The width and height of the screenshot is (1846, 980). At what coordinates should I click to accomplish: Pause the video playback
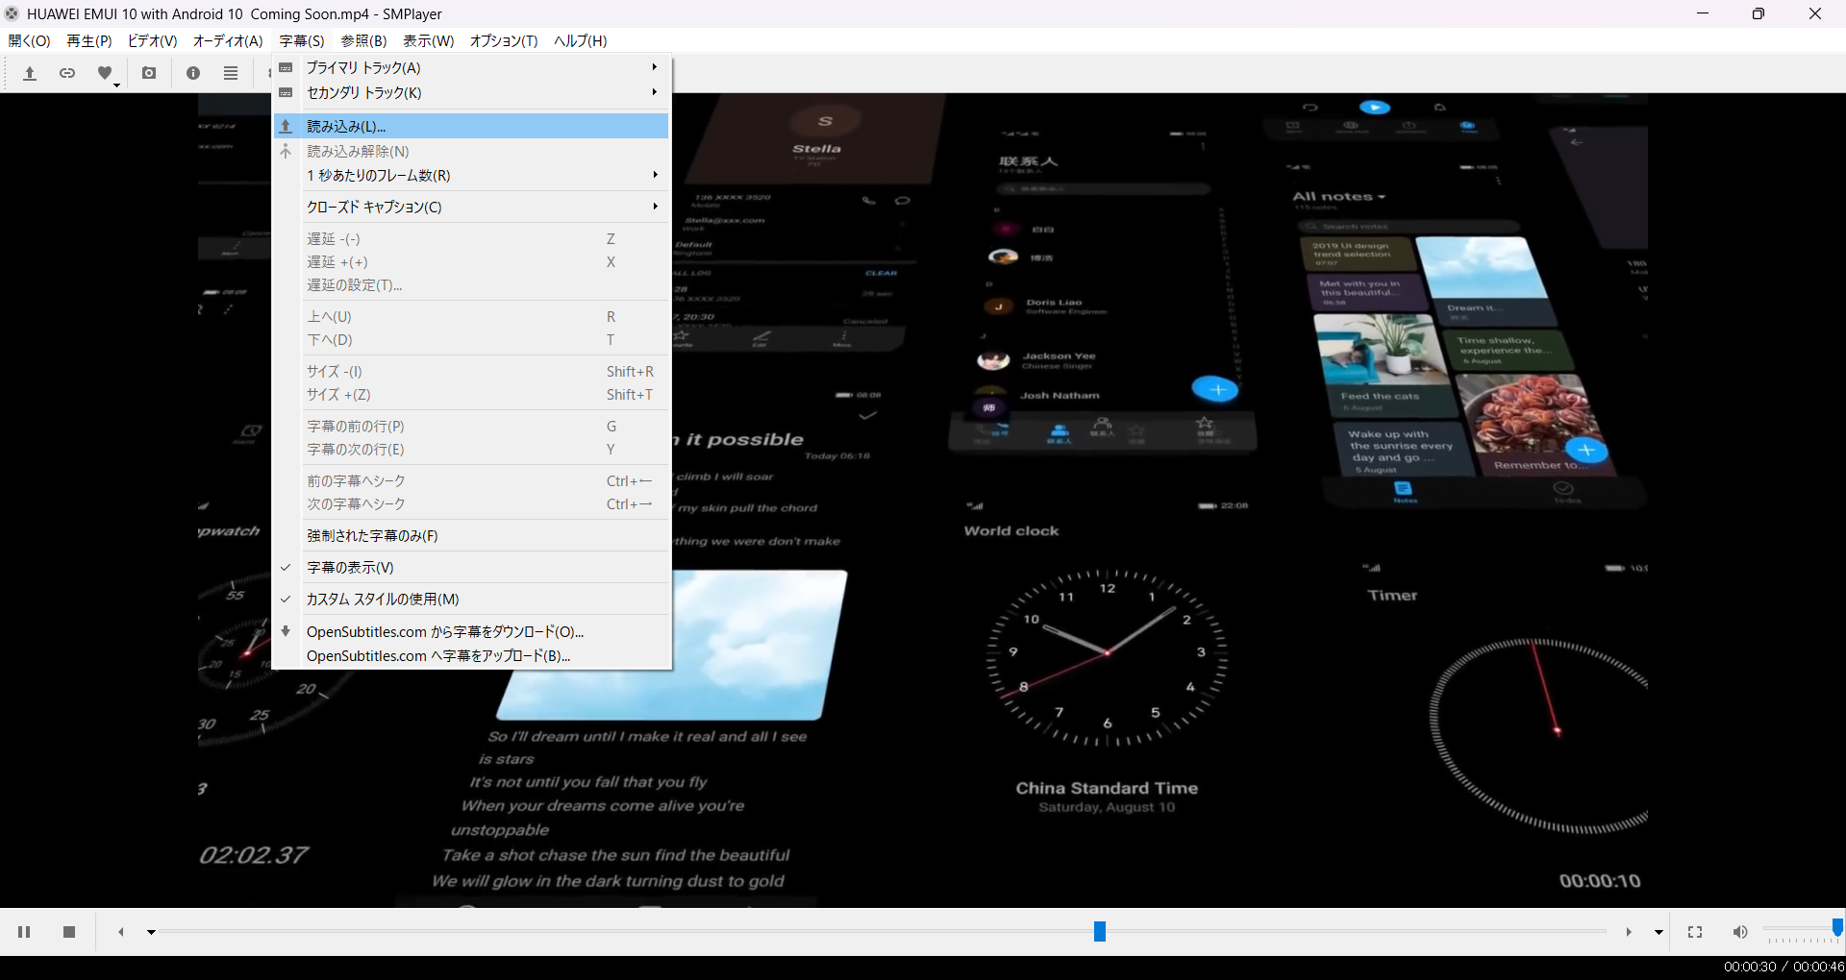click(x=24, y=932)
